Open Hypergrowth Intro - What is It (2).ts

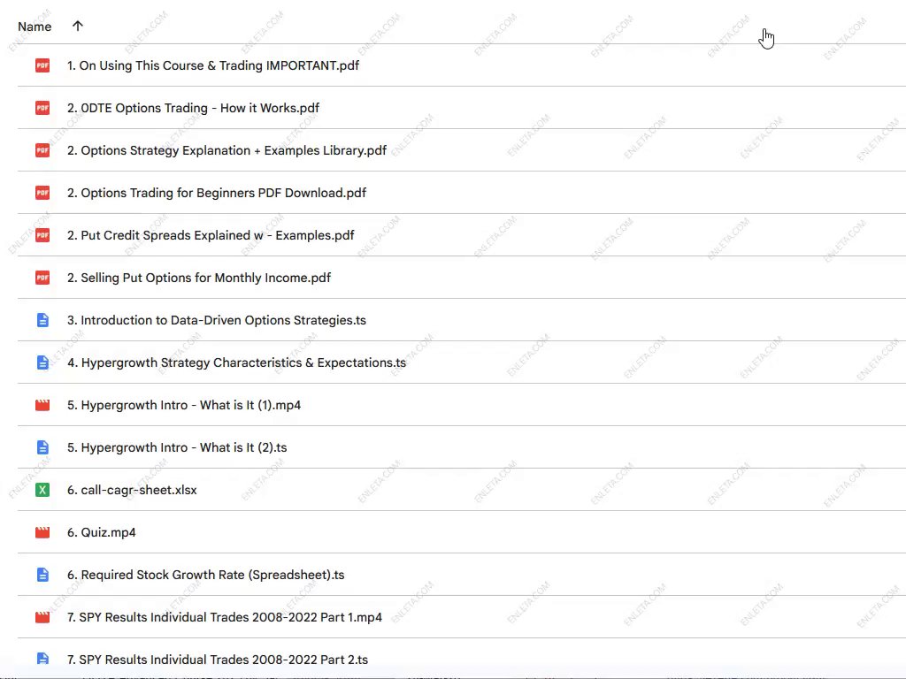click(177, 447)
